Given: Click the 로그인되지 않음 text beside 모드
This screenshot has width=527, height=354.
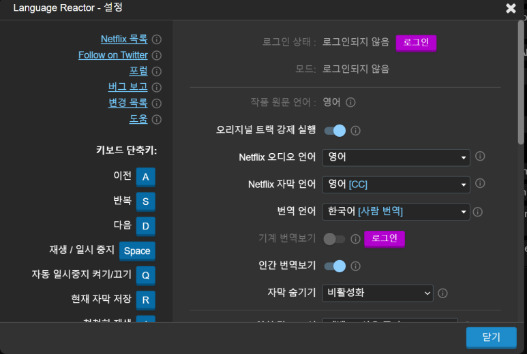Looking at the screenshot, I should pos(356,69).
